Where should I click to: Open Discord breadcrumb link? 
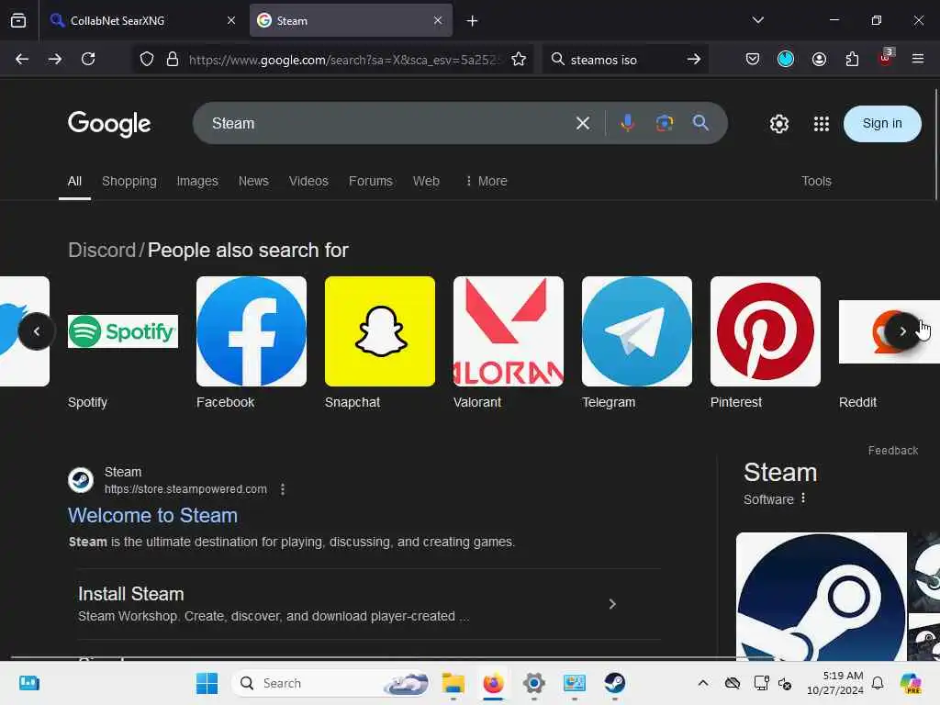pos(102,250)
